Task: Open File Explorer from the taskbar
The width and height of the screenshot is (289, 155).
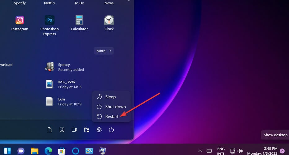Action: [x=34, y=151]
